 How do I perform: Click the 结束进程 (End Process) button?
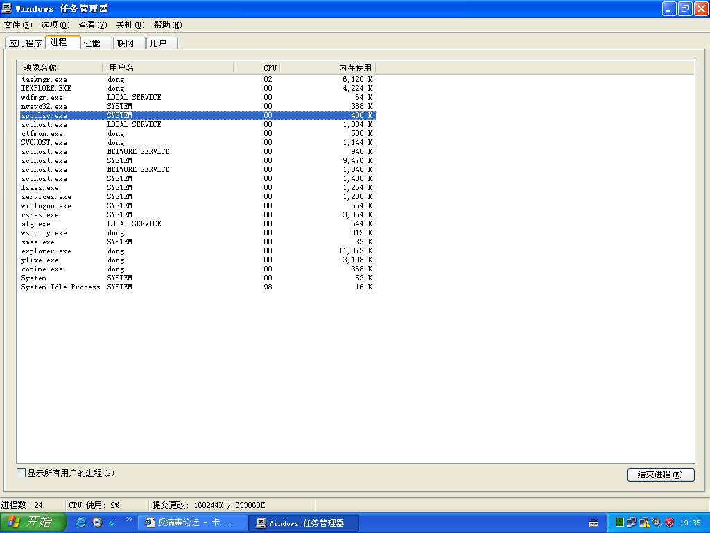661,475
